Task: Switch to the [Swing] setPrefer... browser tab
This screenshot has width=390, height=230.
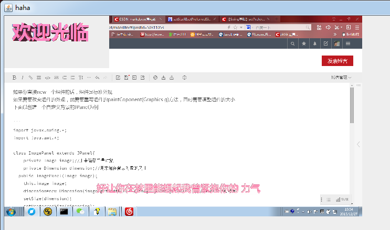Action: pos(246,19)
